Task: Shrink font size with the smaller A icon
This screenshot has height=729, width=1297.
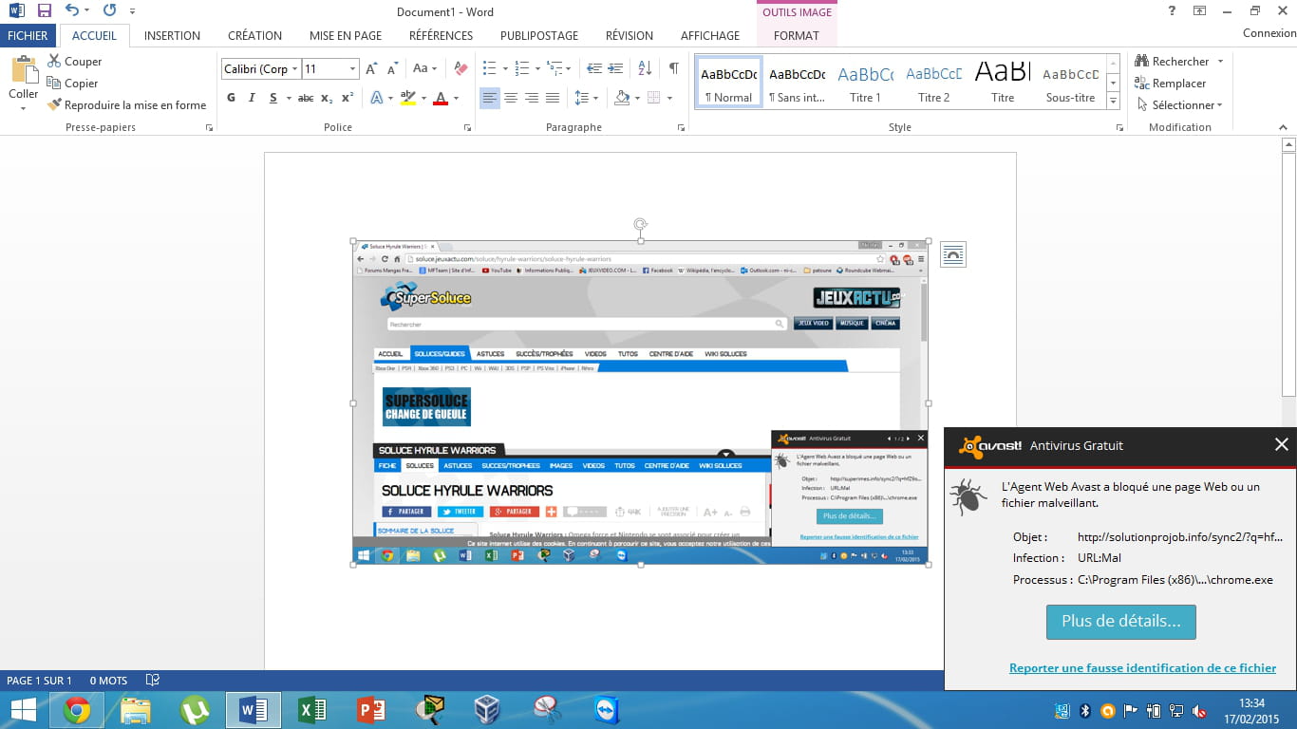Action: click(x=392, y=68)
